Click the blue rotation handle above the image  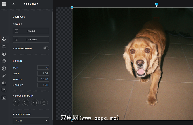pyautogui.click(x=157, y=4)
